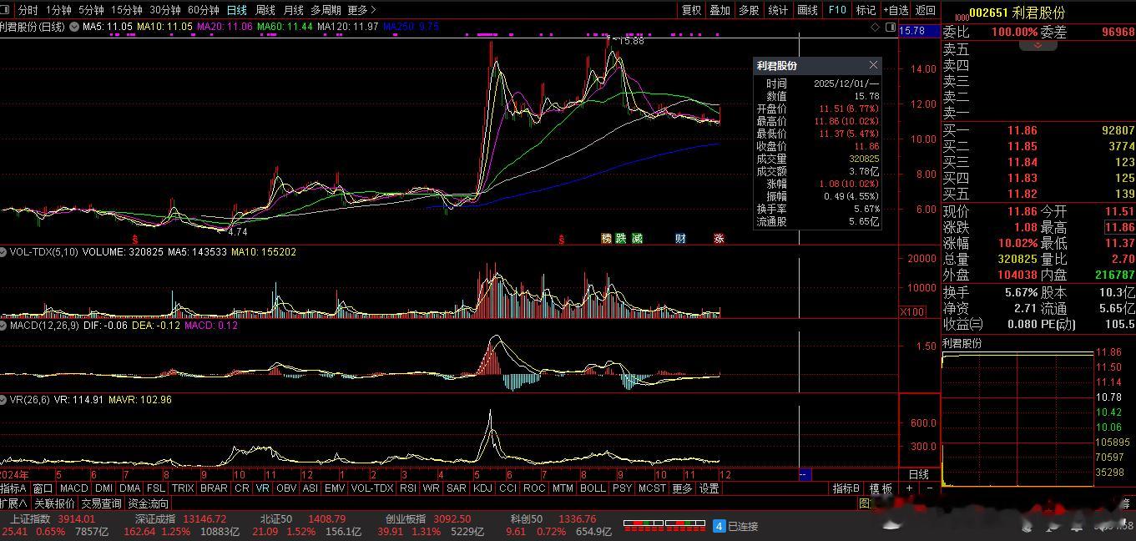Image resolution: width=1136 pixels, height=541 pixels.
Task: Expand the MACD indicator dropdown arrow
Action: point(4,326)
